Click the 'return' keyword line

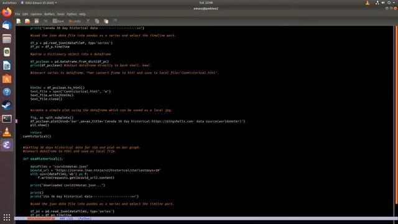tap(36, 133)
